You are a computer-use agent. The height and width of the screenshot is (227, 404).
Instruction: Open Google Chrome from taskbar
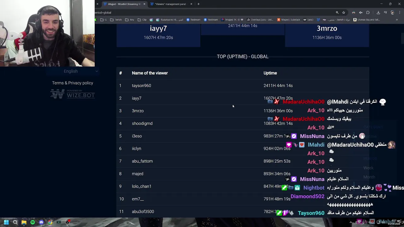(50, 222)
